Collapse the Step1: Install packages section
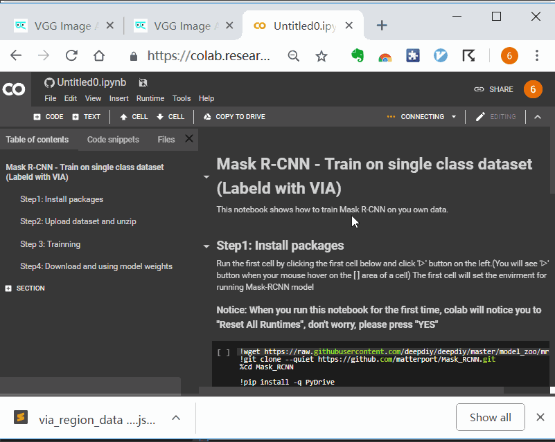The width and height of the screenshot is (555, 442). [206, 246]
